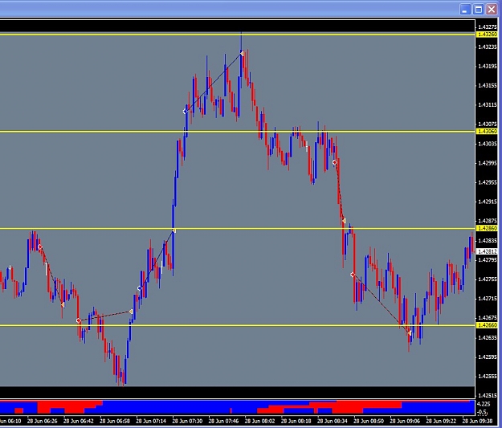Click the 1.43195 price scale label

tap(488, 67)
